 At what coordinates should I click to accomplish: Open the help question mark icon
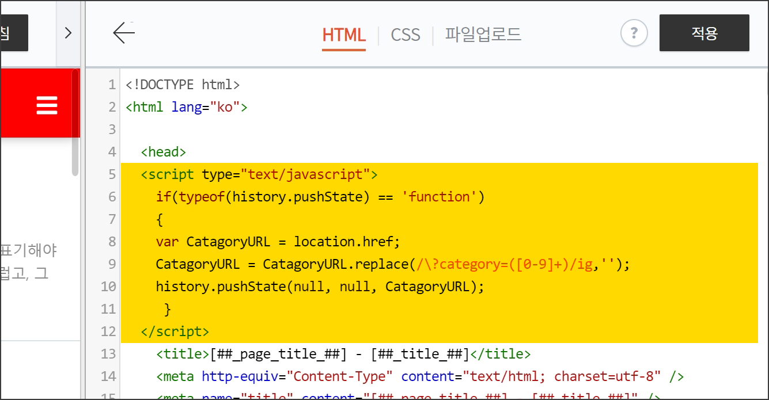(x=634, y=33)
